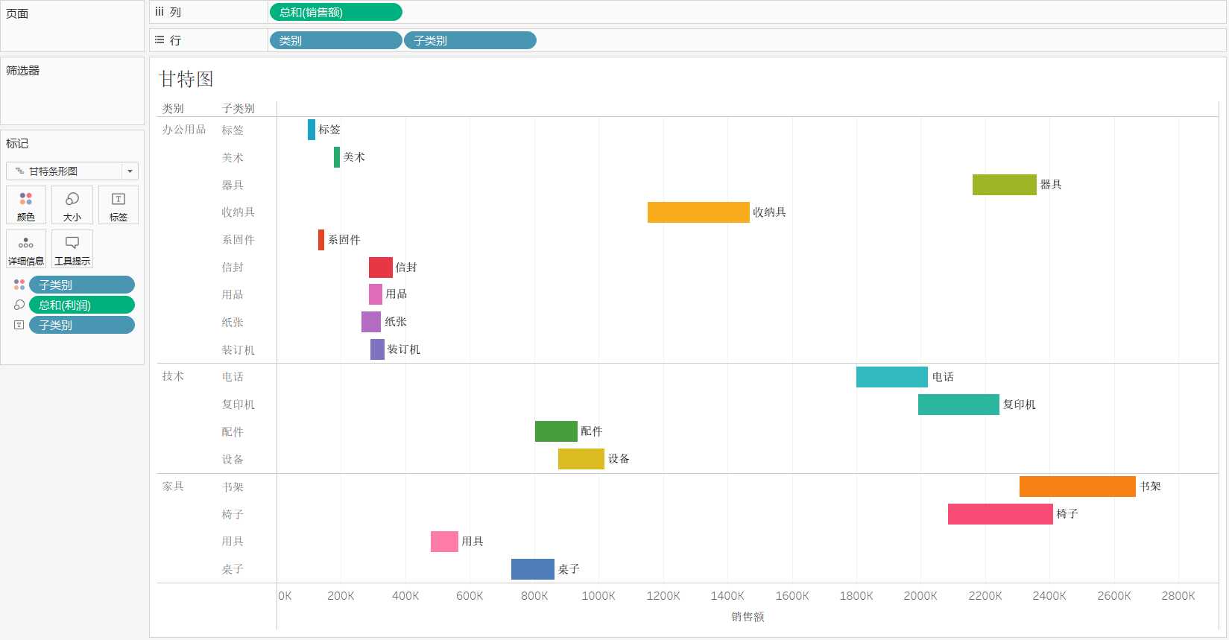1229x640 pixels.
Task: Click the 技术 category header
Action: pos(173,376)
